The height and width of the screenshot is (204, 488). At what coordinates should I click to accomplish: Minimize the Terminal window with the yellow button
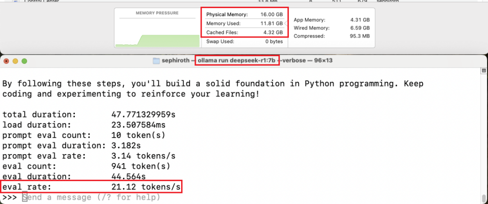click(15, 61)
